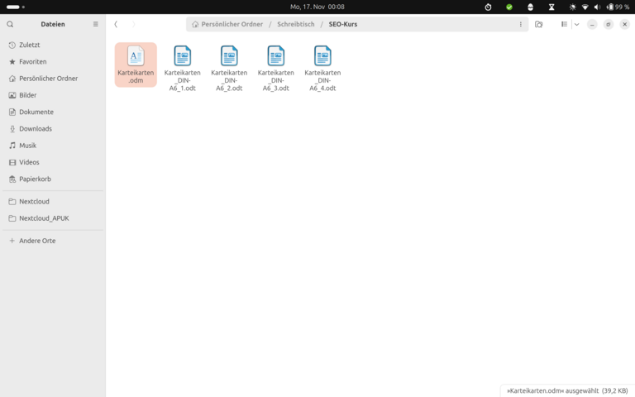
Task: Jump to Schreibtisch in the path bar
Action: tap(295, 24)
